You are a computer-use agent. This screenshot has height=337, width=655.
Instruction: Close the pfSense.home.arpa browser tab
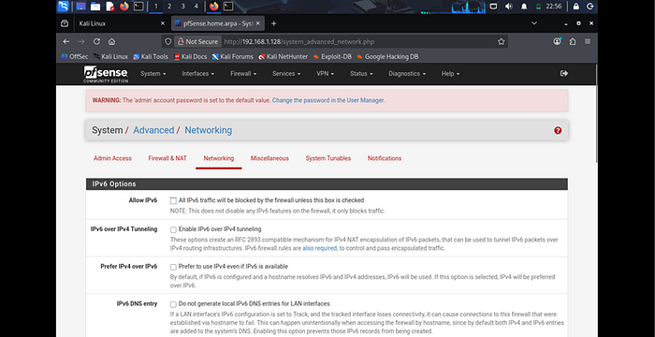[257, 23]
